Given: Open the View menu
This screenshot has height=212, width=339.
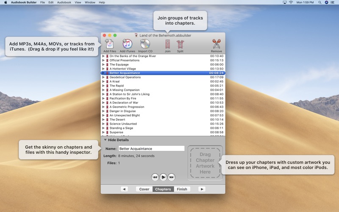Looking at the screenshot, I should click(x=78, y=3).
